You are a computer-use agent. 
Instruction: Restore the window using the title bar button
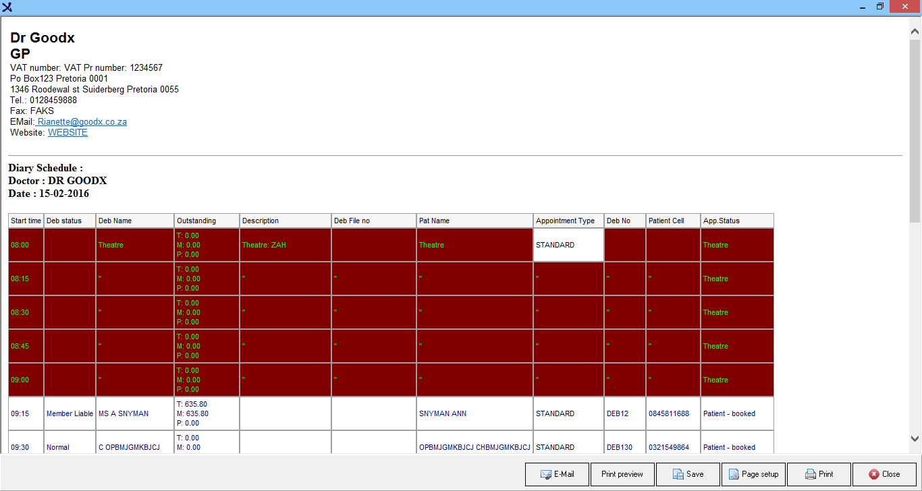(879, 7)
